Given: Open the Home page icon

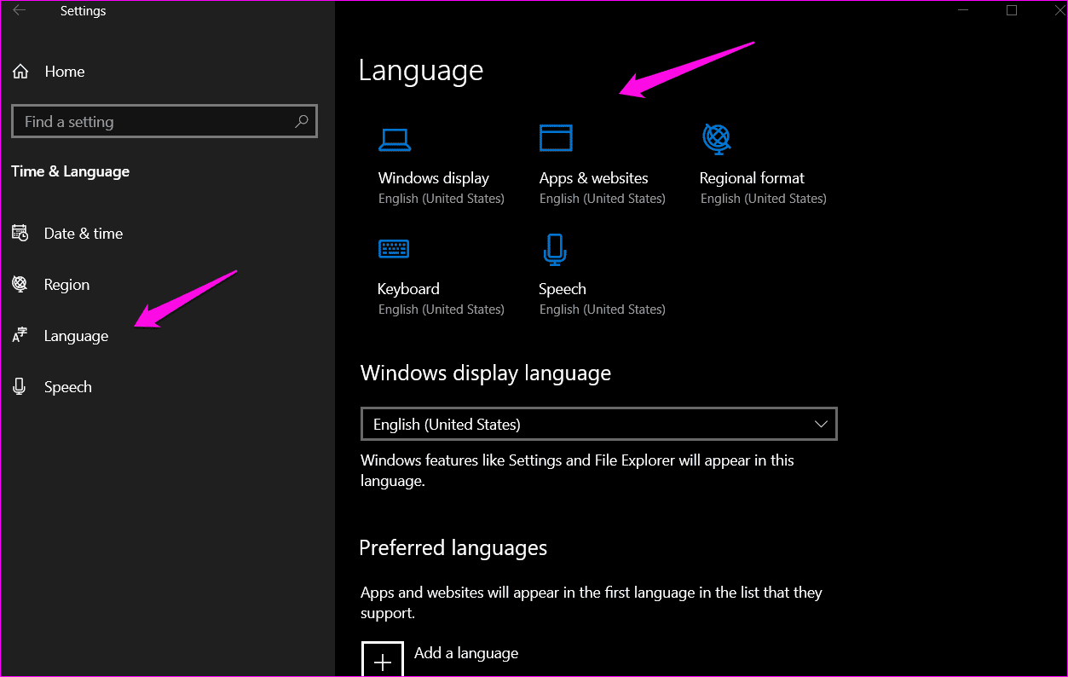Looking at the screenshot, I should pos(20,72).
